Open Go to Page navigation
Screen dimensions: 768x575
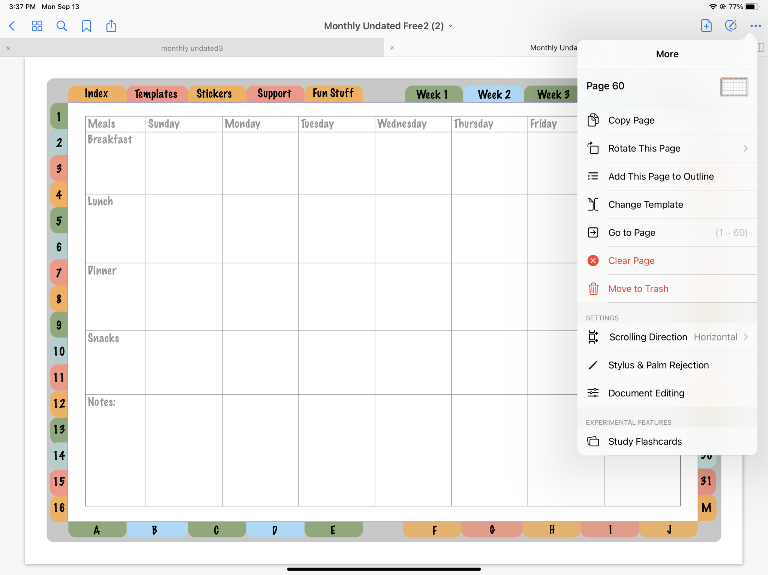[x=632, y=232]
